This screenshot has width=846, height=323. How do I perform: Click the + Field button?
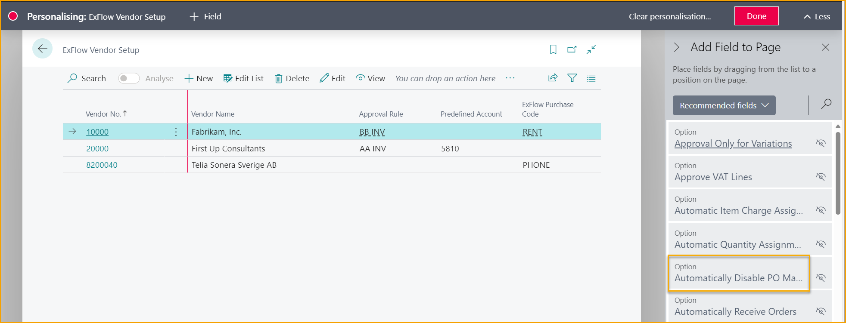tap(205, 16)
